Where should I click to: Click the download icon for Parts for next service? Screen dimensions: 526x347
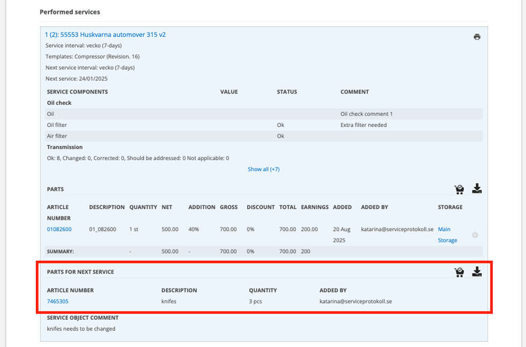coord(477,272)
